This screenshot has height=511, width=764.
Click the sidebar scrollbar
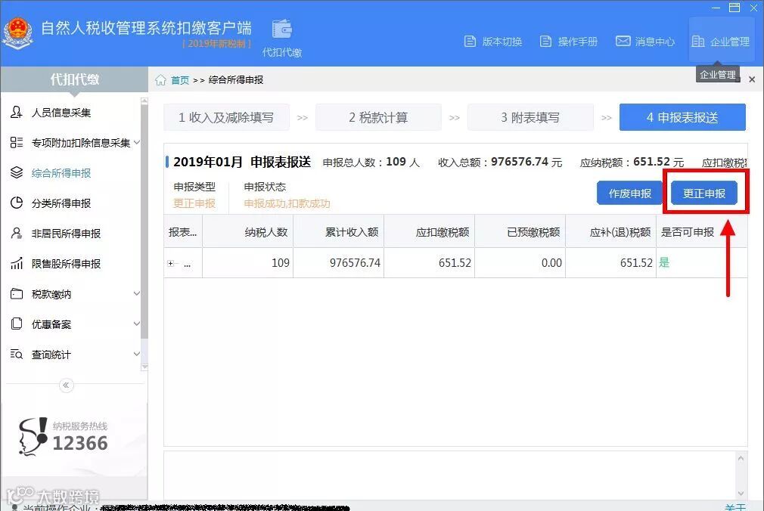(144, 221)
